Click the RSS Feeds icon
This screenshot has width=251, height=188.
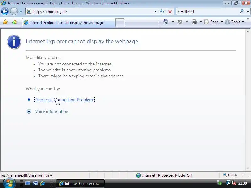tap(180, 22)
